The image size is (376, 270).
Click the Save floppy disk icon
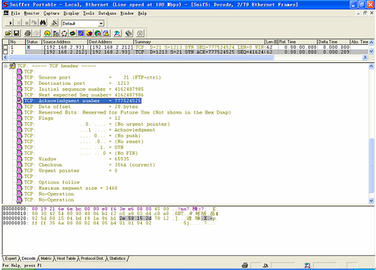pyautogui.click(x=17, y=33)
